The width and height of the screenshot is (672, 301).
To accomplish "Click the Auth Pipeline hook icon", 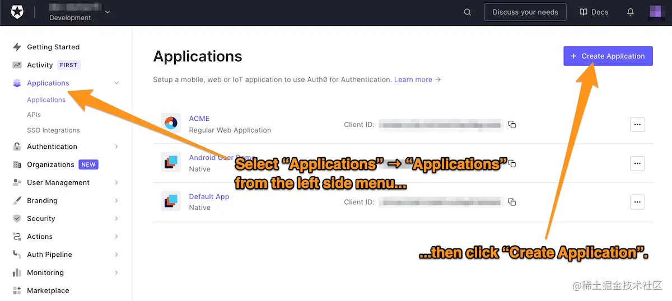I will pos(17,255).
